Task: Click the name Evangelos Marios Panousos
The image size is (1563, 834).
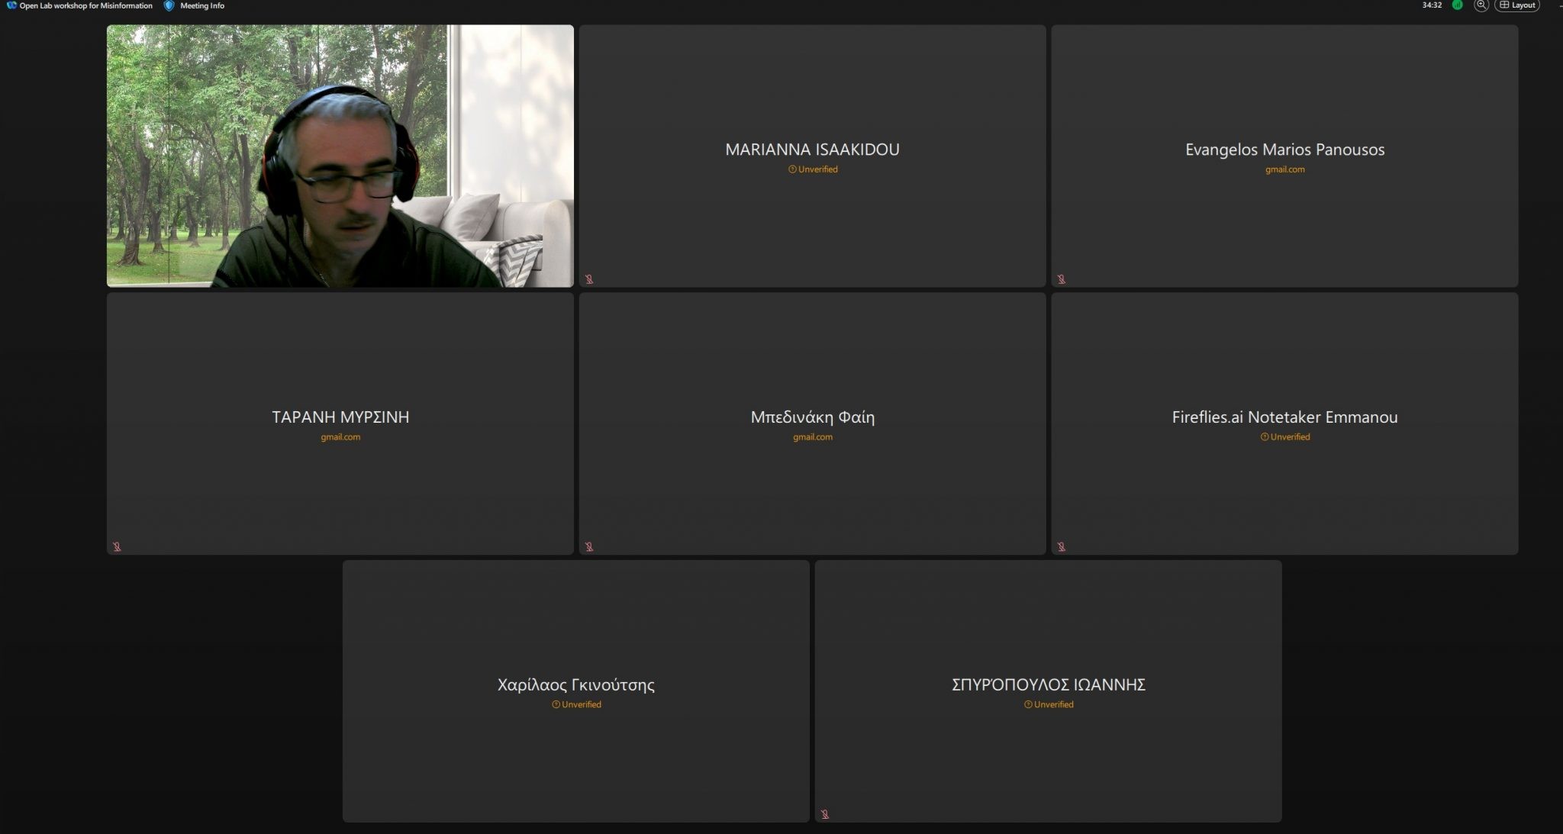Action: coord(1284,150)
